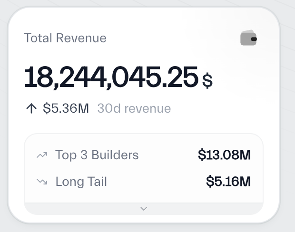
Task: Select the Long Tail row label
Action: coord(81,182)
